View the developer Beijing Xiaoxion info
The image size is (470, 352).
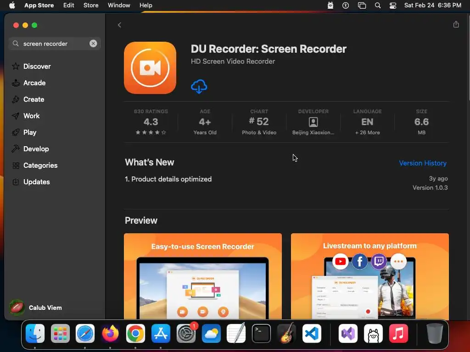tap(313, 122)
